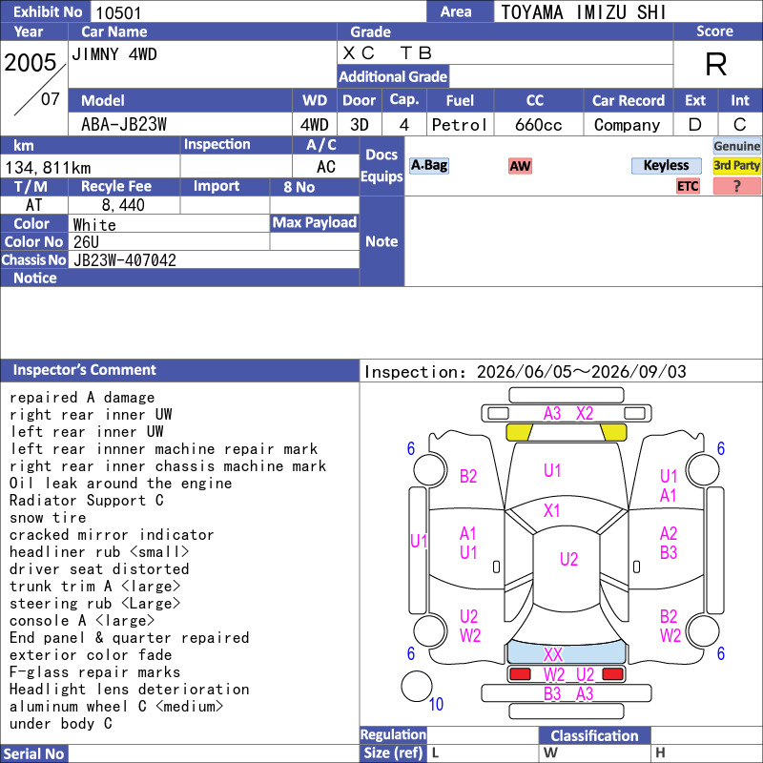Image resolution: width=763 pixels, height=763 pixels.
Task: Click the red ETC badge
Action: pos(688,186)
